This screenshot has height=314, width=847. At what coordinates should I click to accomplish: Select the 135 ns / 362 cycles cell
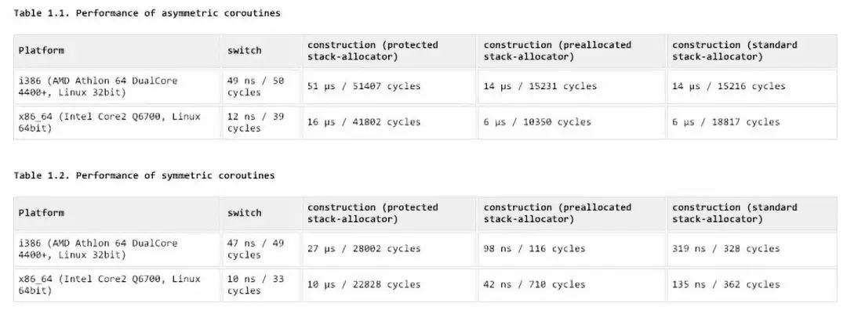click(x=725, y=285)
